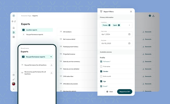Click the key icon in the sidebar
The image size is (170, 104).
(x=14, y=79)
